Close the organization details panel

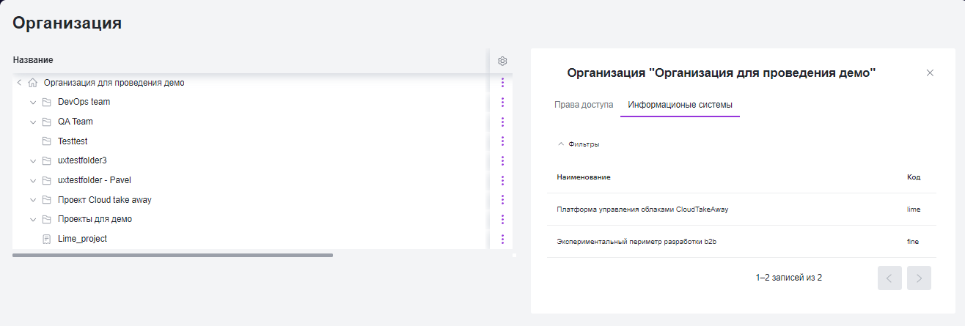click(x=930, y=73)
